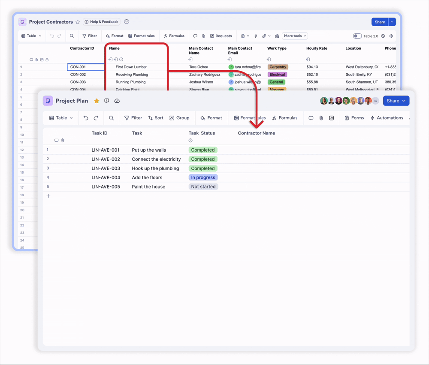
Task: Open Help & Feedback
Action: 101,22
